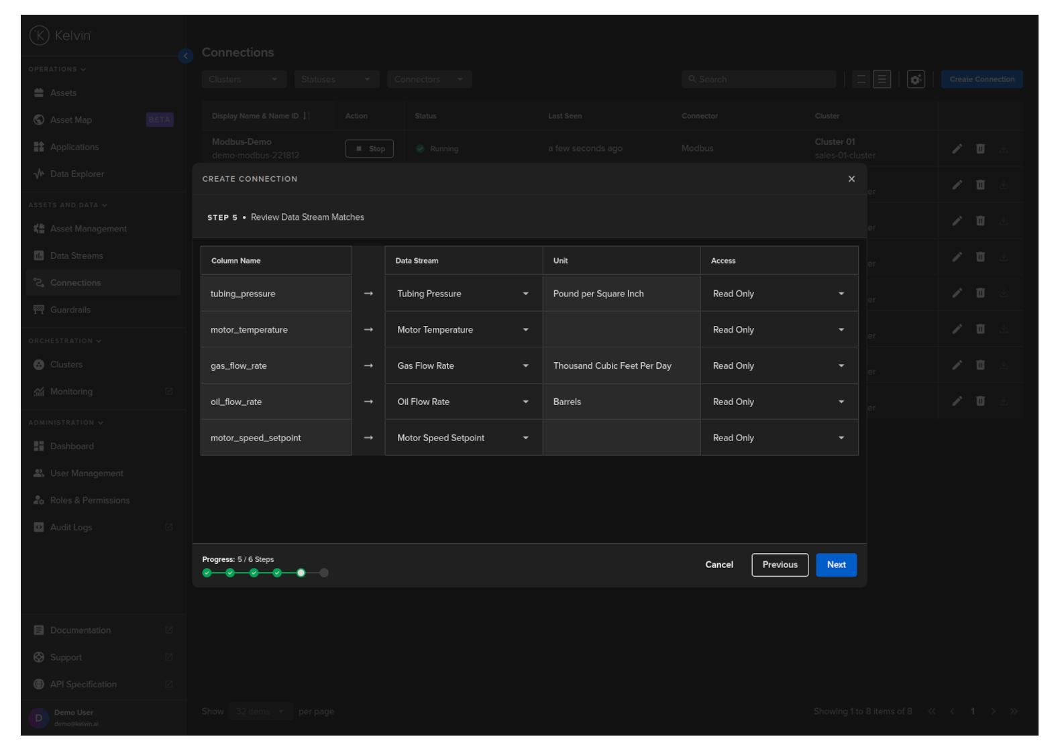1060x751 pixels.
Task: Open Asset Map in sidebar
Action: point(70,120)
